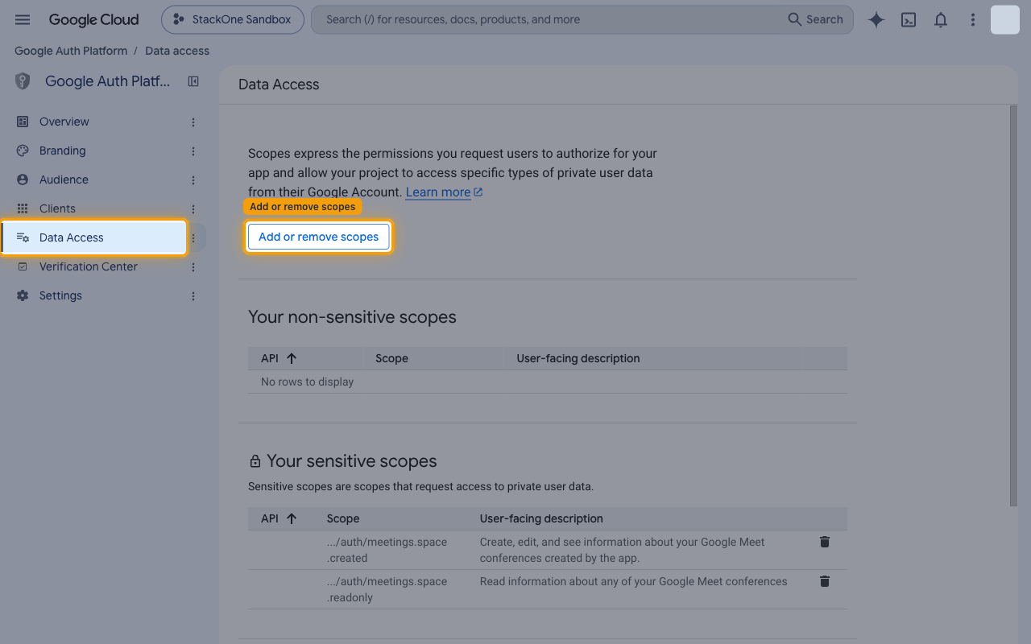The image size is (1031, 644).
Task: Open three-dot options next to Overview
Action: coord(193,122)
